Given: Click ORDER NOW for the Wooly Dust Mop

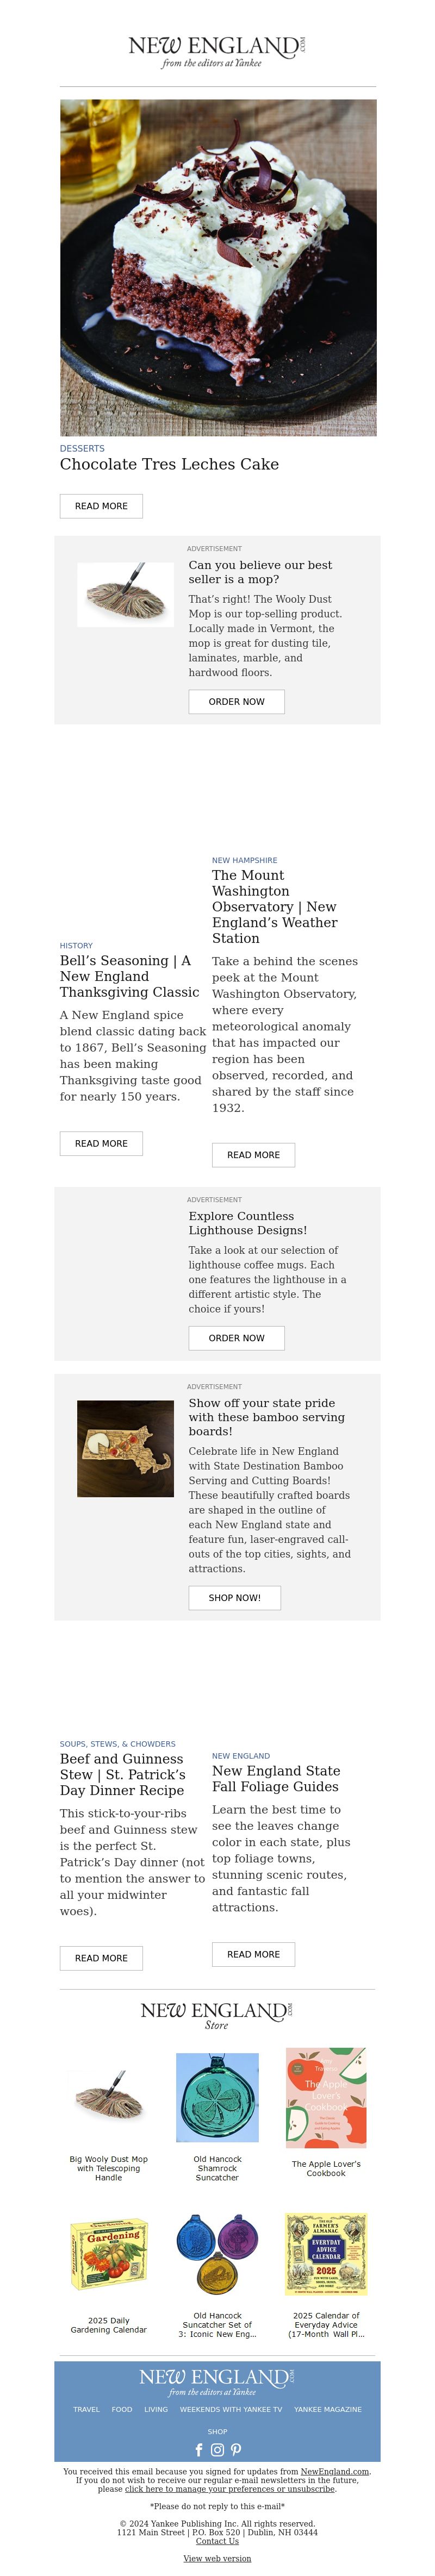Looking at the screenshot, I should click(237, 702).
